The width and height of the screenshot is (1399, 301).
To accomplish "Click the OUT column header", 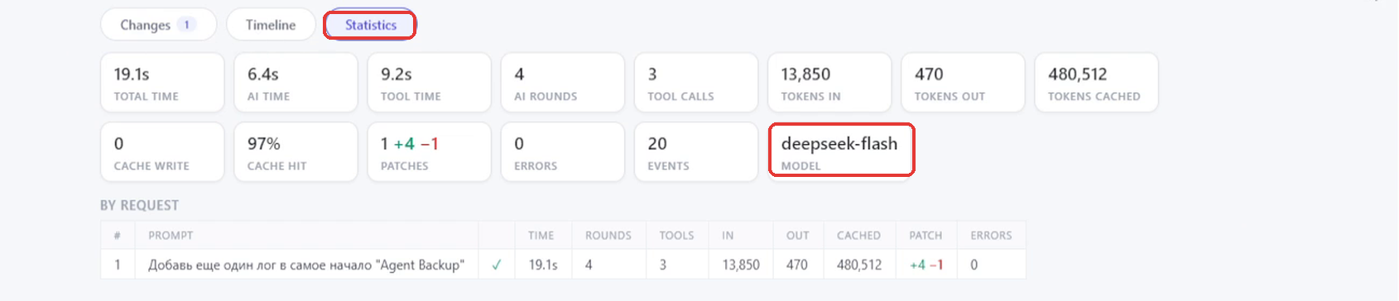I will coord(797,236).
